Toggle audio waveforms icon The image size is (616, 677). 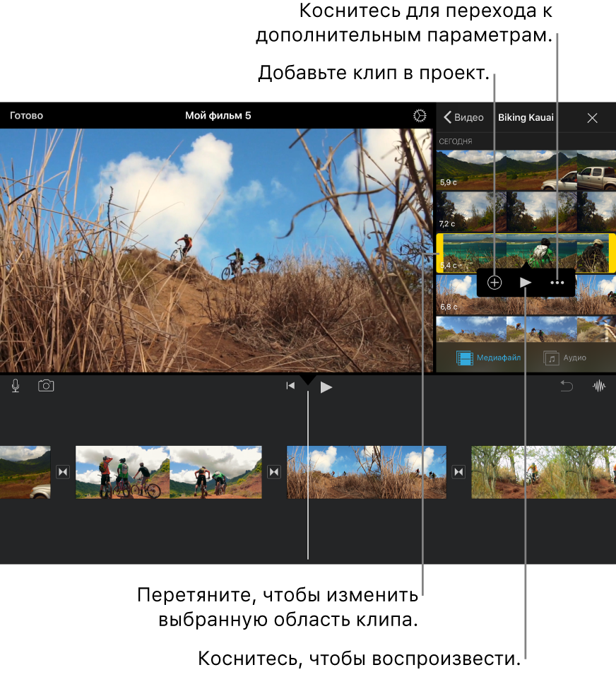599,386
